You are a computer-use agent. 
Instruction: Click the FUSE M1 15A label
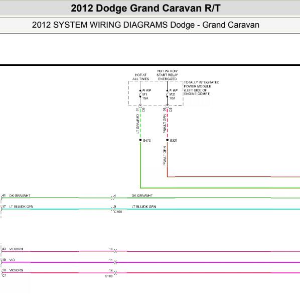(x=146, y=94)
